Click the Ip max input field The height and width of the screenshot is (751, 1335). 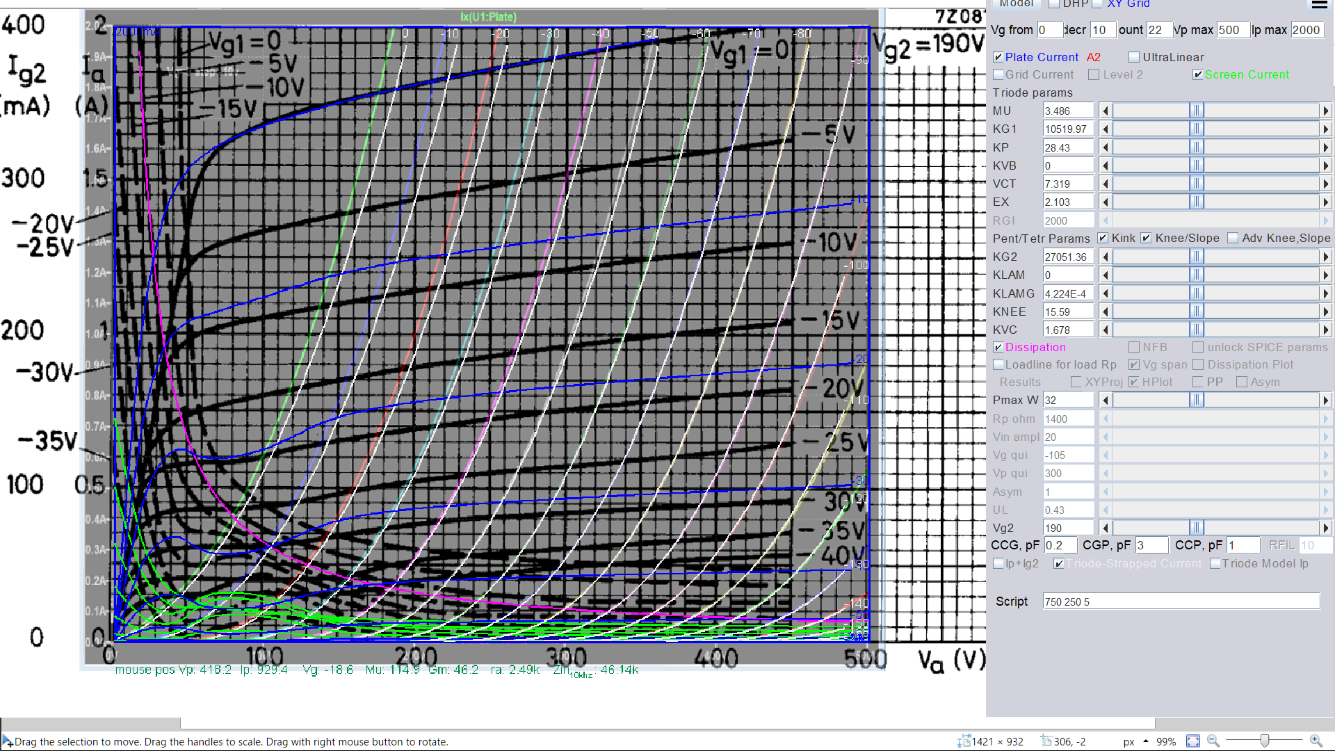pyautogui.click(x=1307, y=30)
